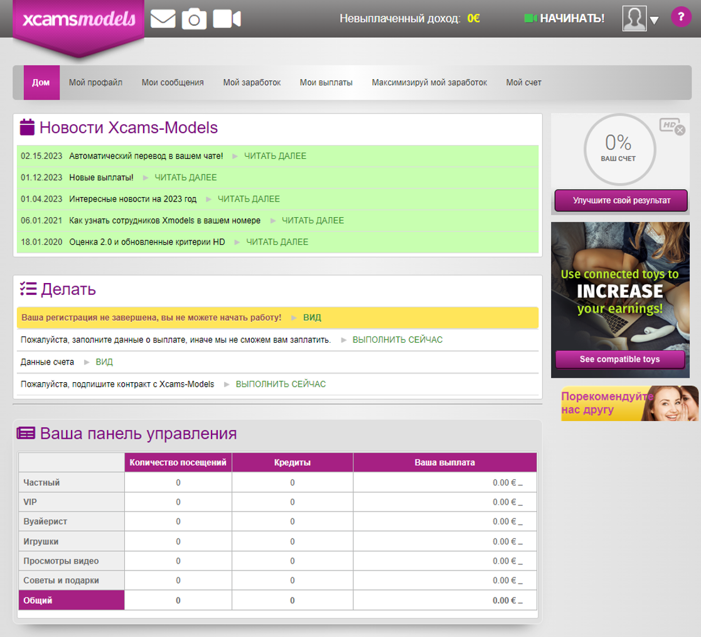The height and width of the screenshot is (637, 701).
Task: Select the VIP row label
Action: [30, 502]
